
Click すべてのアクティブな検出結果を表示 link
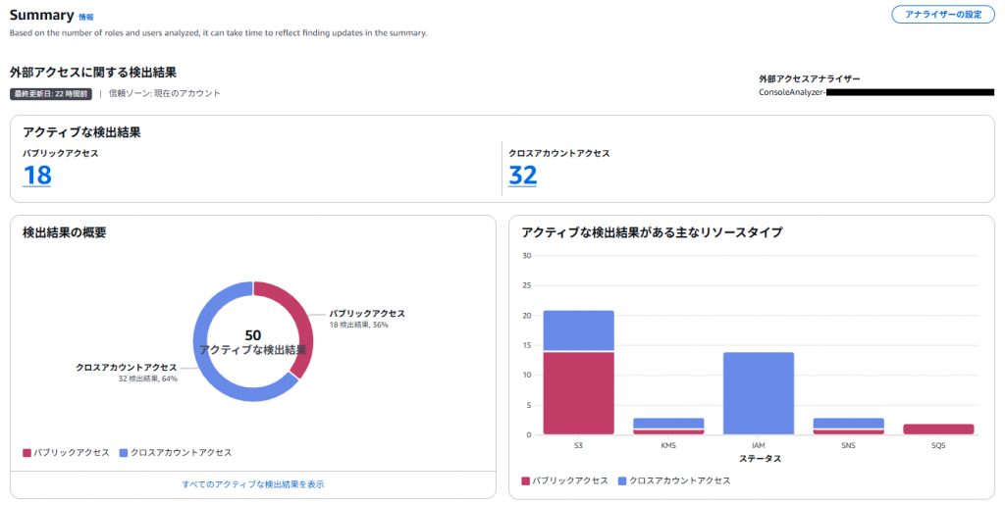252,484
